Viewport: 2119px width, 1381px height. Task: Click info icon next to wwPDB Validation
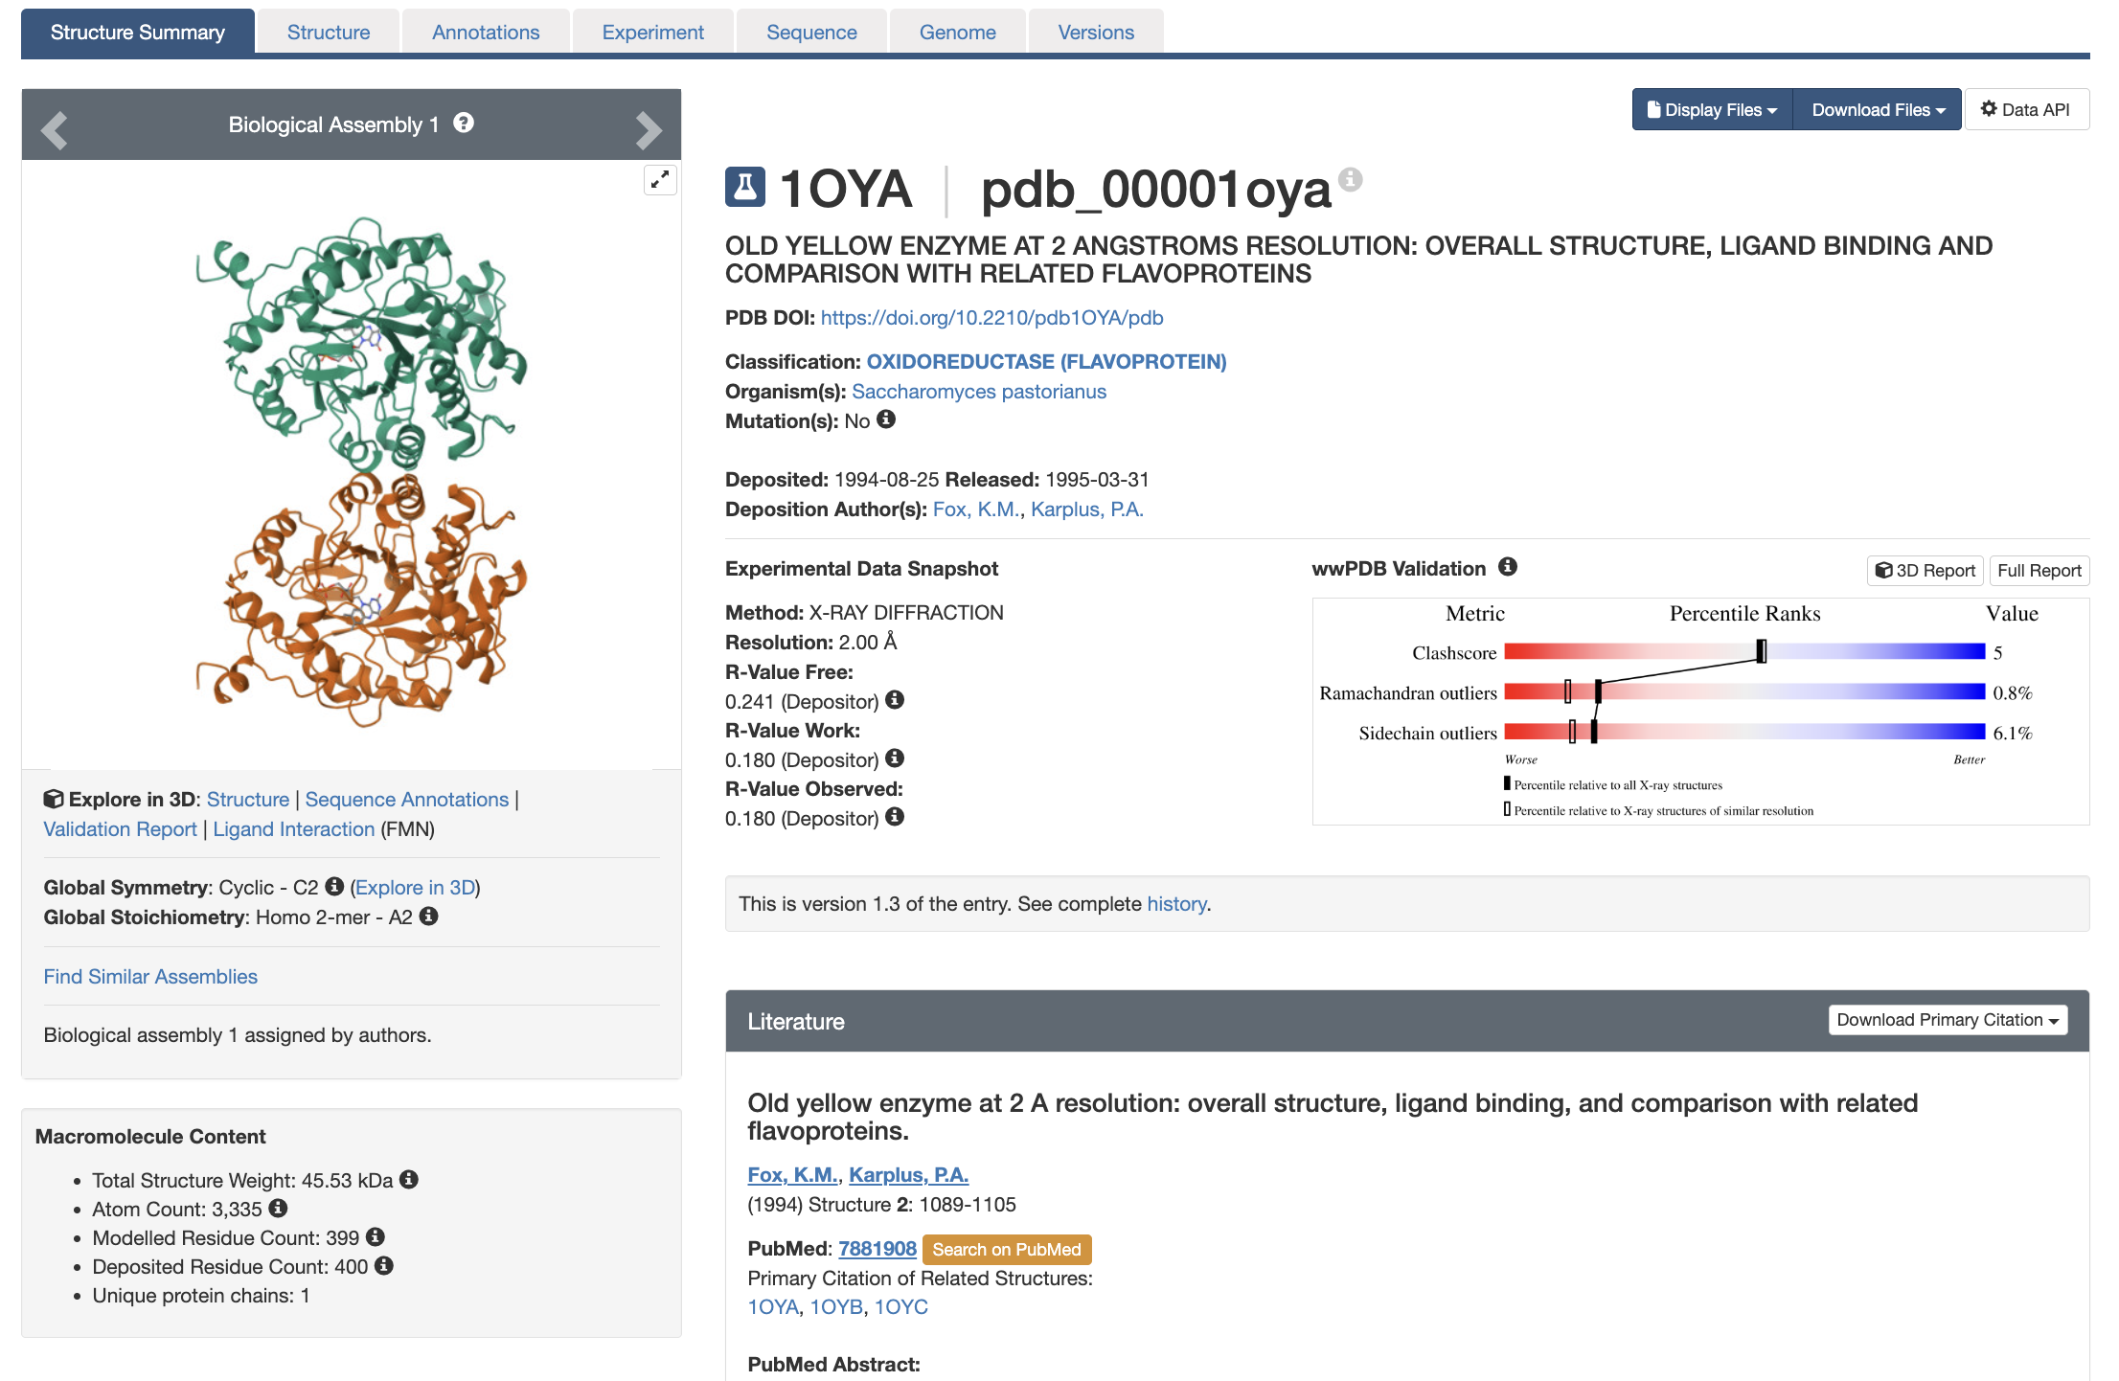coord(1508,567)
